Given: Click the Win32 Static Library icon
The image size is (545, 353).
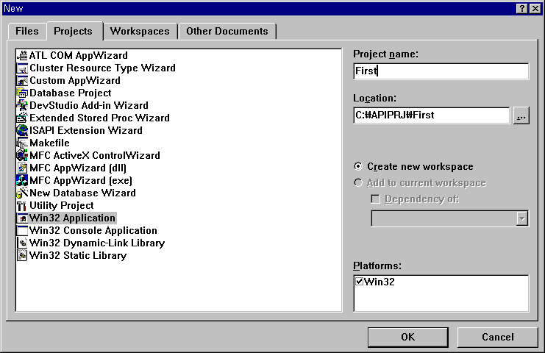Looking at the screenshot, I should point(22,256).
